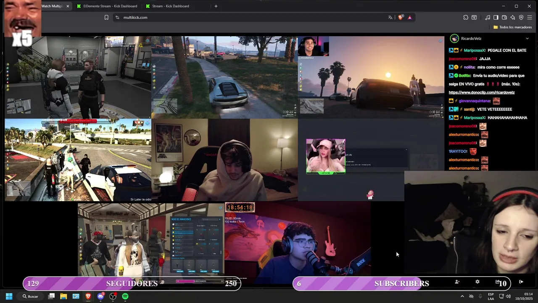This screenshot has width=538, height=303.
Task: Click the Buscar taskbar search box
Action: (x=30, y=296)
